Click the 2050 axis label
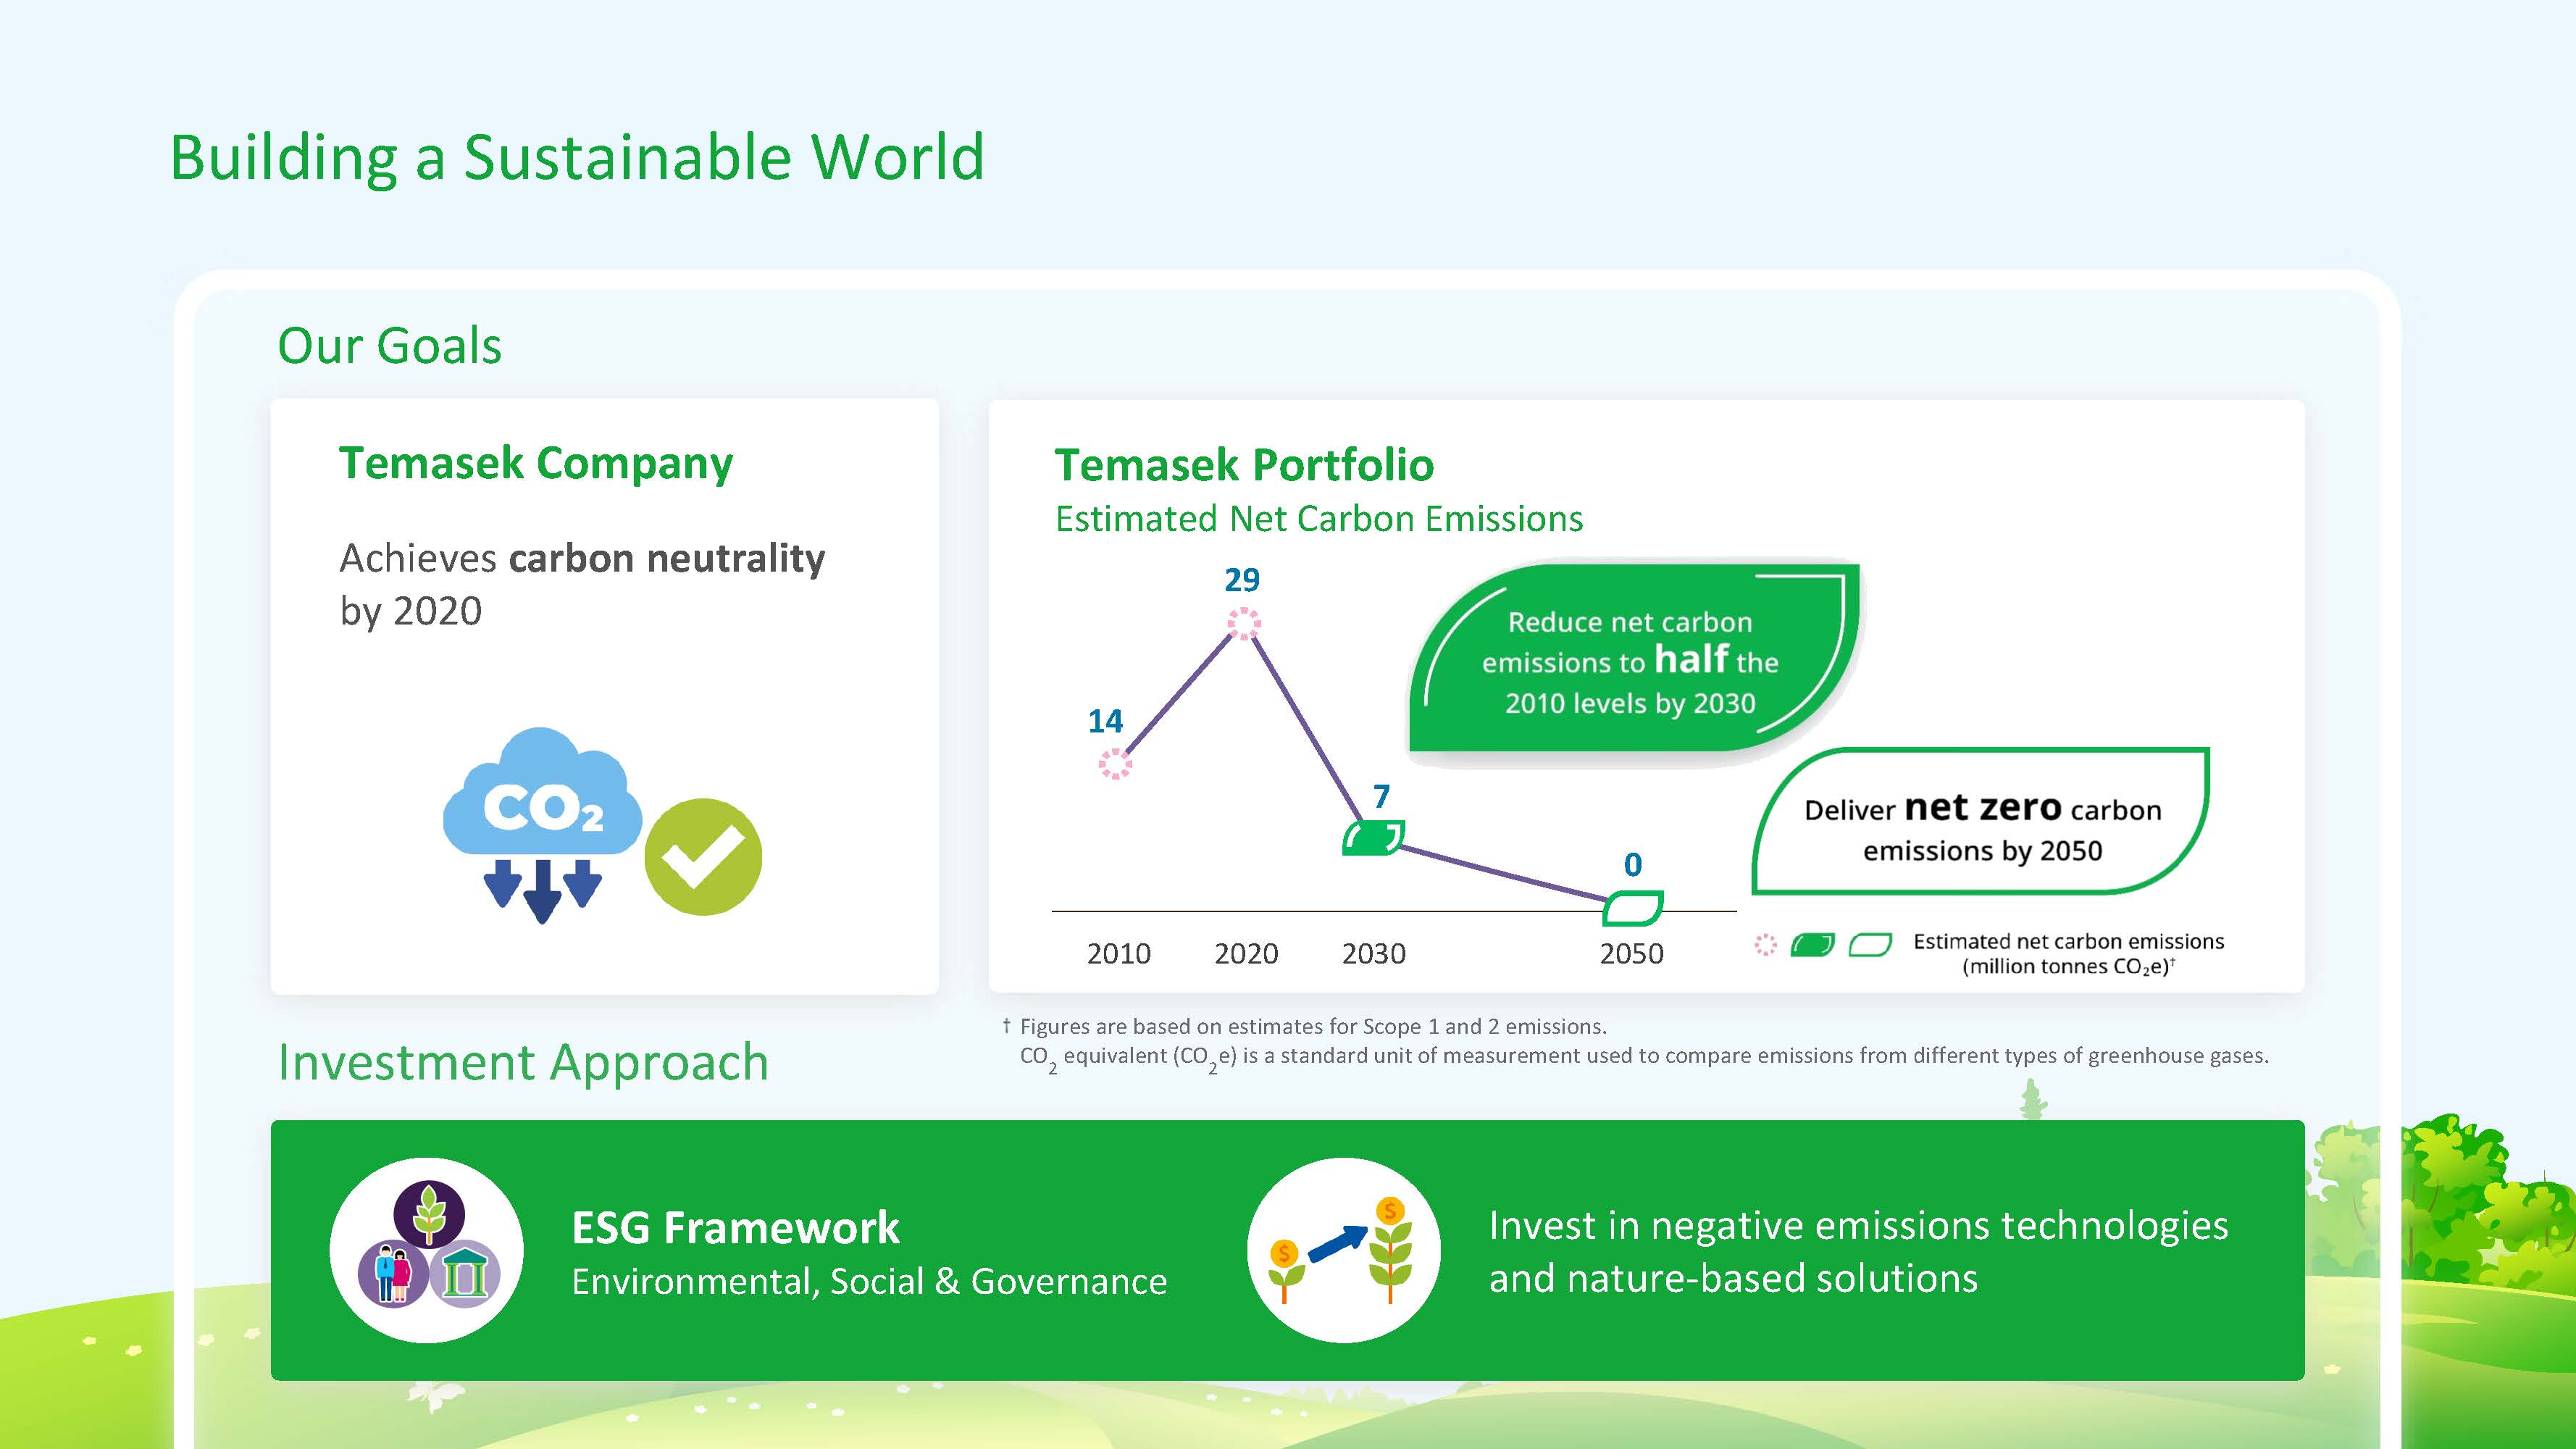 click(1632, 954)
